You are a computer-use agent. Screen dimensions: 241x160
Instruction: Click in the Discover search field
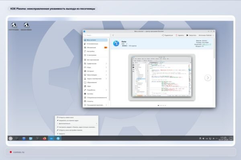click(96, 35)
